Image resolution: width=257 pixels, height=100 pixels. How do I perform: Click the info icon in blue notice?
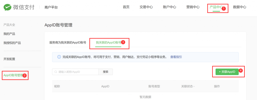tap(59, 57)
